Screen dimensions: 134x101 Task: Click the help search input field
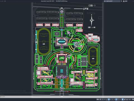112,1
